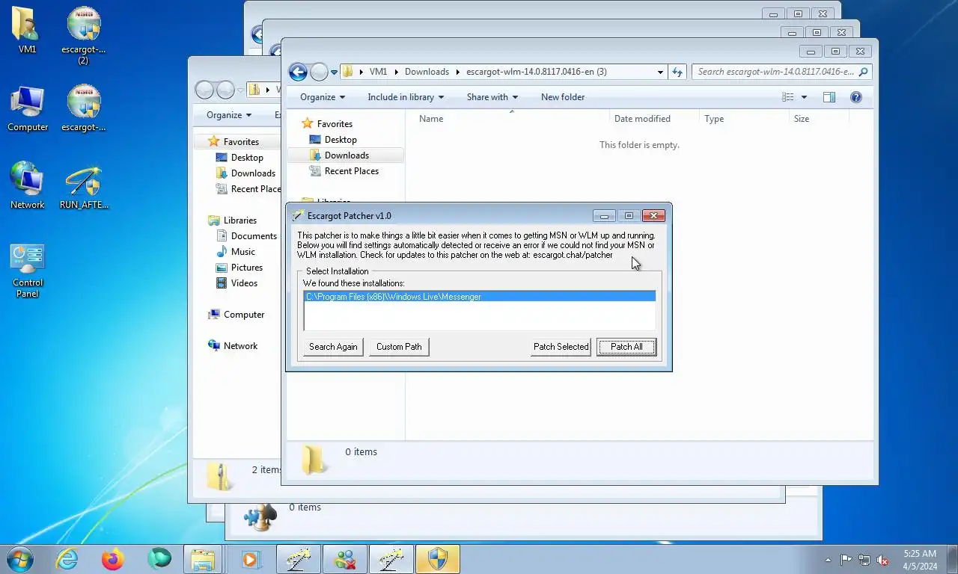Select Downloads in front window sidebar
Viewport: 958px width, 574px height.
[x=347, y=155]
